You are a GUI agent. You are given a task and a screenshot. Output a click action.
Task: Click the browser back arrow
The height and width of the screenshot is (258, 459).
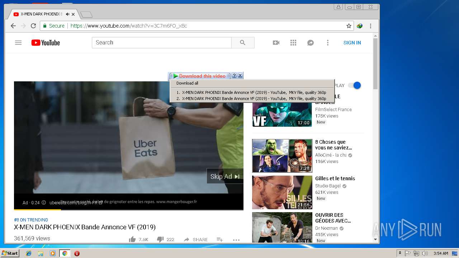click(x=13, y=26)
